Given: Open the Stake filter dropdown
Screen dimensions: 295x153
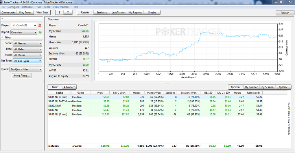Looking at the screenshot, I should coord(27,55).
